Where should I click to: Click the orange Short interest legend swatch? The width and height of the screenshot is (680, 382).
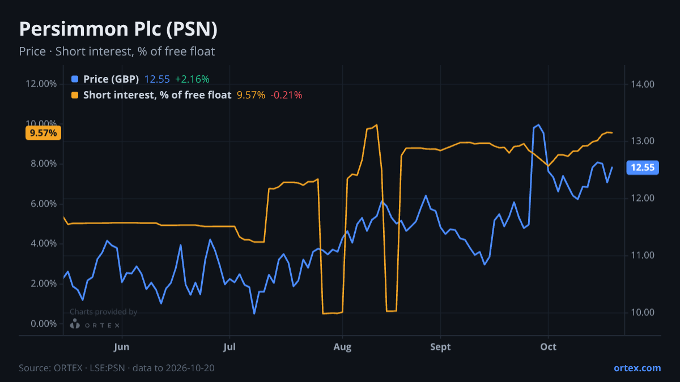pyautogui.click(x=75, y=95)
